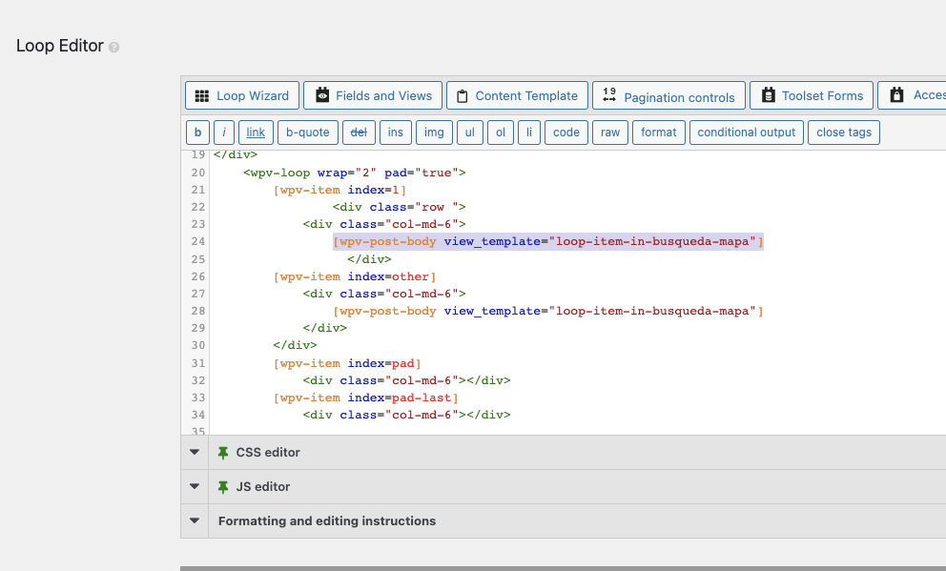The height and width of the screenshot is (571, 946).
Task: Expand the JS editor section arrow
Action: click(195, 486)
